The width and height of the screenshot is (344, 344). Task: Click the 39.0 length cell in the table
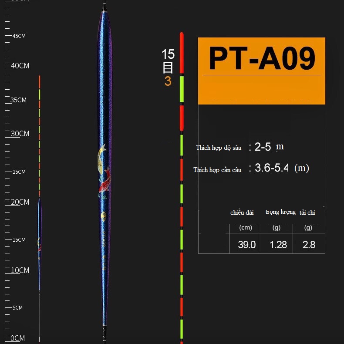tap(246, 245)
